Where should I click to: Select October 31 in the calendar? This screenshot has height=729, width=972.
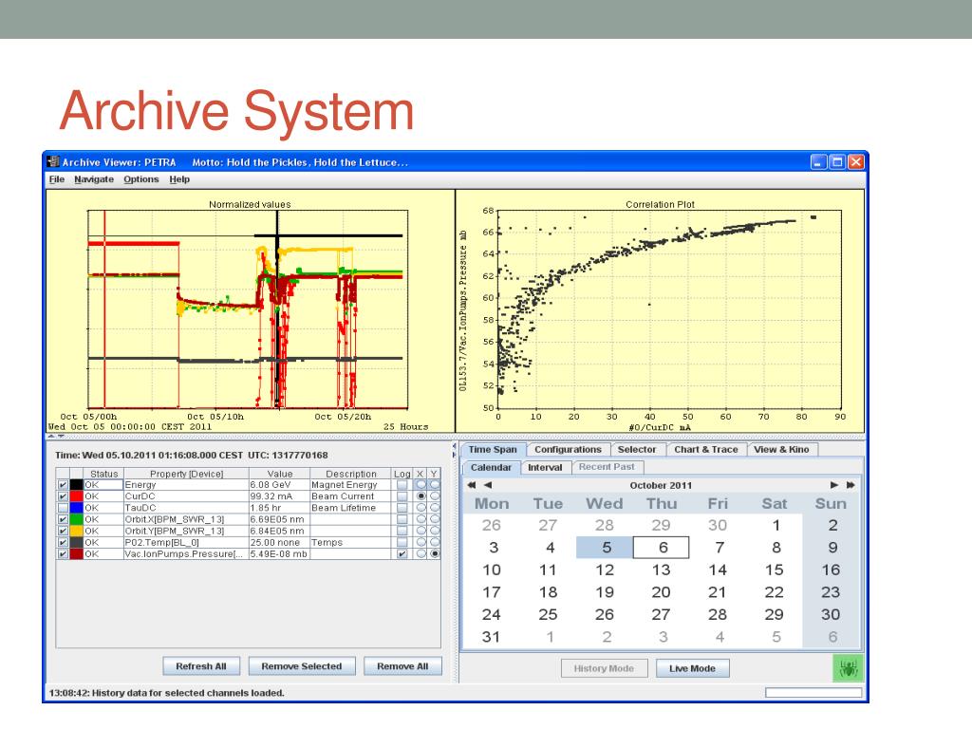491,637
